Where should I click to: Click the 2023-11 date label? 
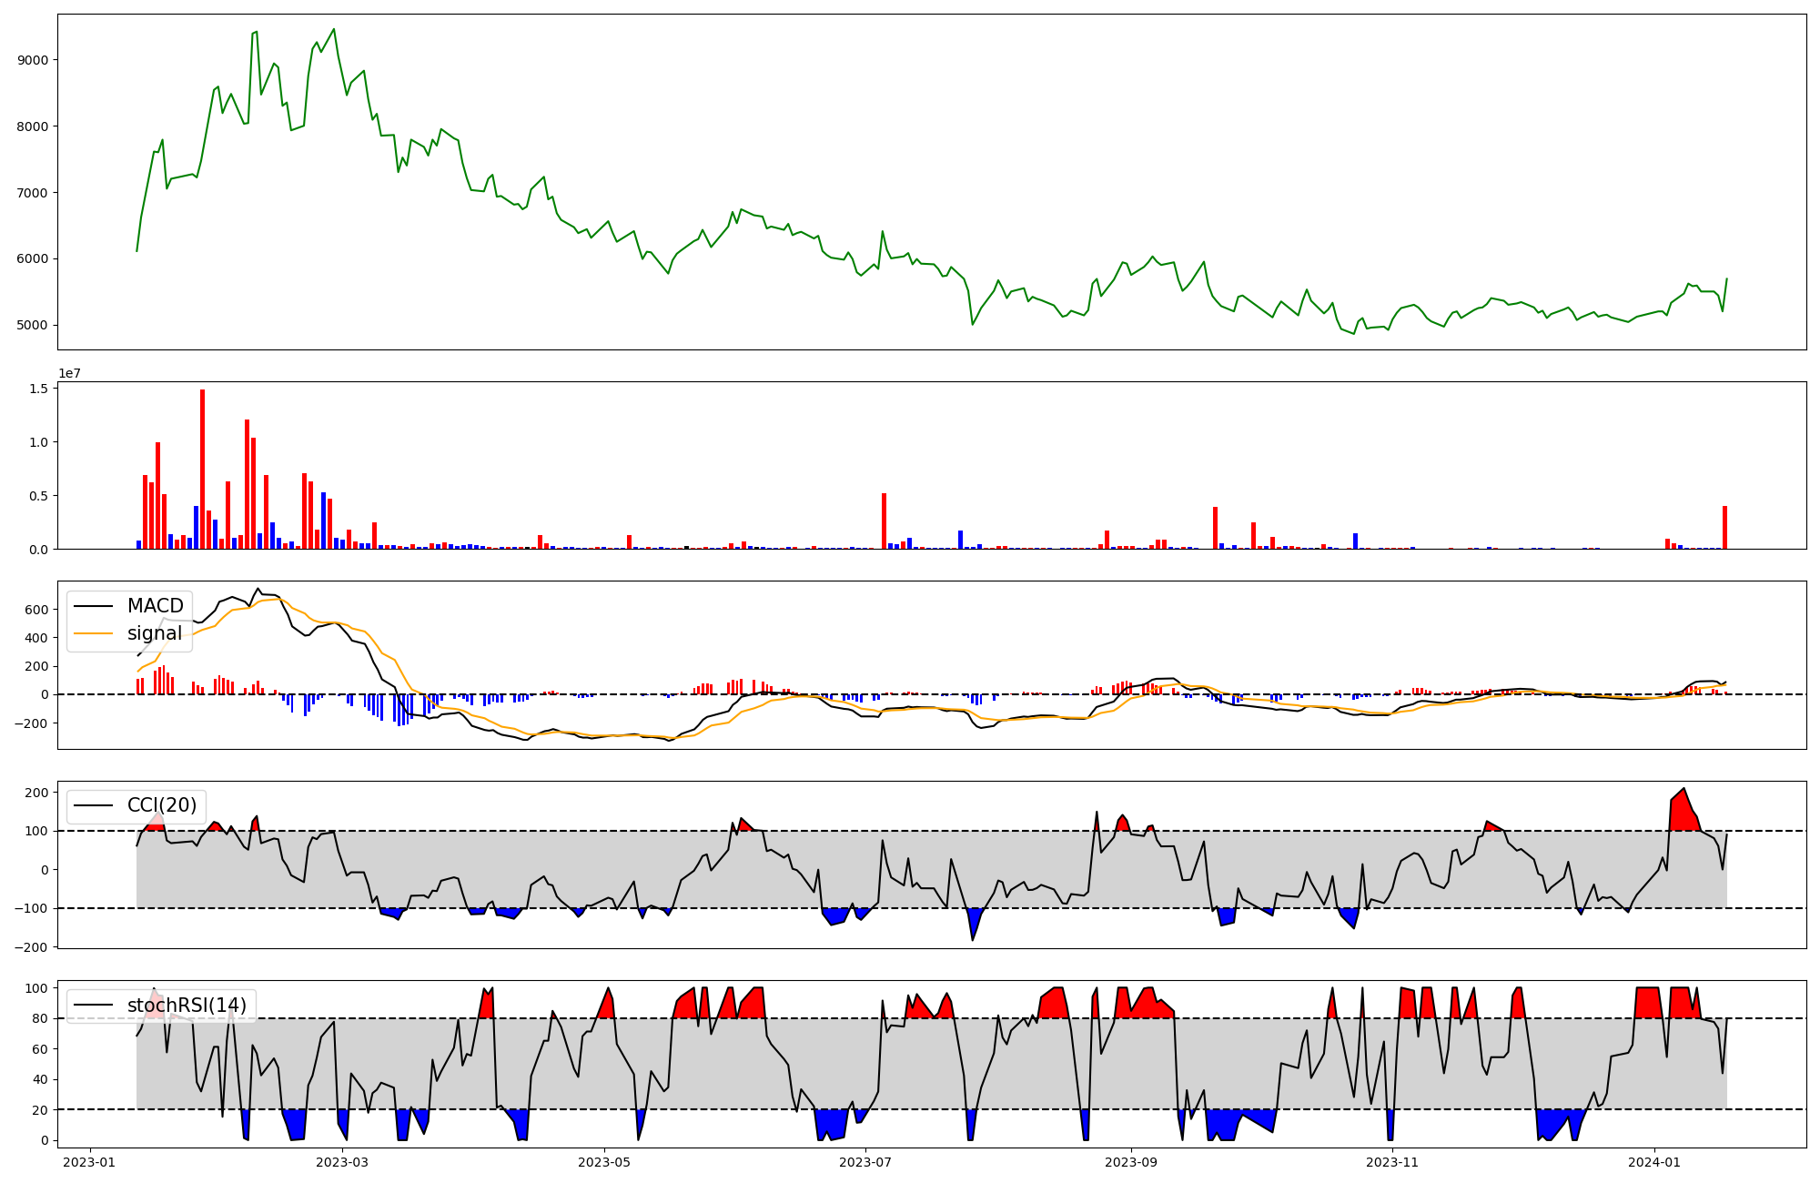[x=1392, y=1162]
